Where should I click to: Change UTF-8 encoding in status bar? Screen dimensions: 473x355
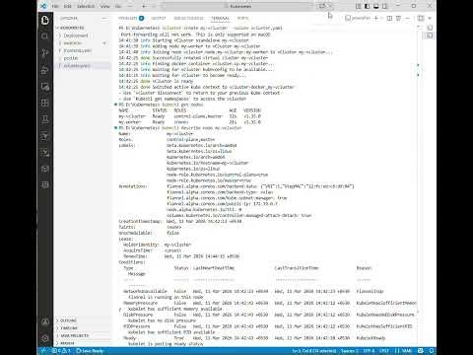[x=369, y=351]
